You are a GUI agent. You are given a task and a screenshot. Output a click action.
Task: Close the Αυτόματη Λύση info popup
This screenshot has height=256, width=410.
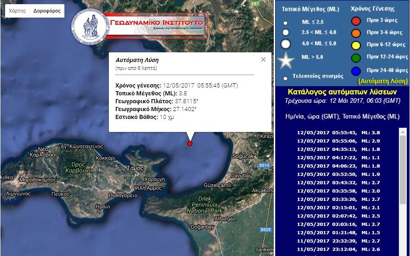(263, 59)
